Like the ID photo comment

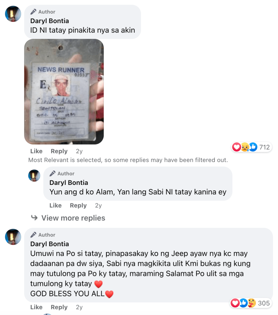pyautogui.click(x=36, y=151)
